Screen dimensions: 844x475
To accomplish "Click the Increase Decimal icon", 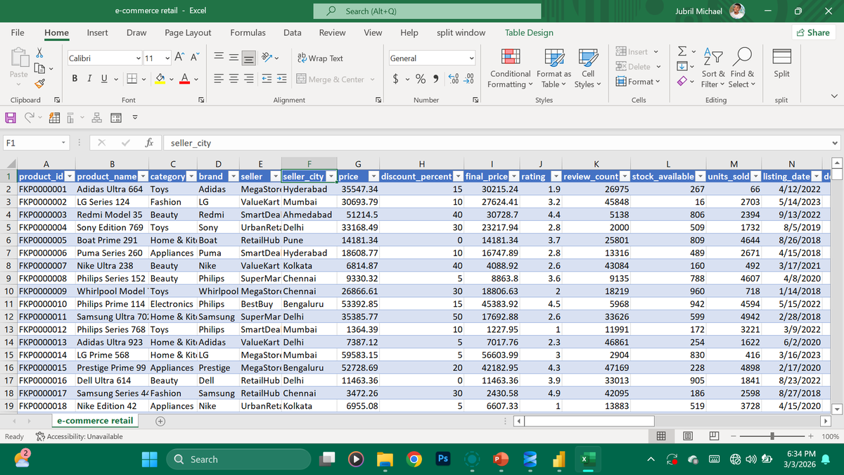I will (x=455, y=80).
